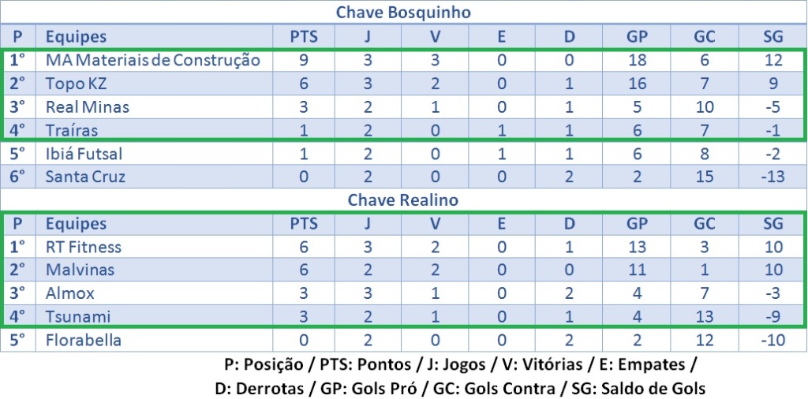This screenshot has width=808, height=399.
Task: Click MA Materiais de Construção's 9 points value
Action: point(304,60)
